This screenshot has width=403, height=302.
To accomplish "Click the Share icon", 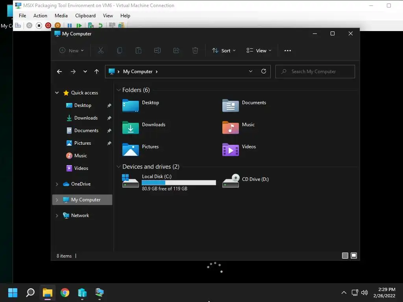I will [x=176, y=51].
